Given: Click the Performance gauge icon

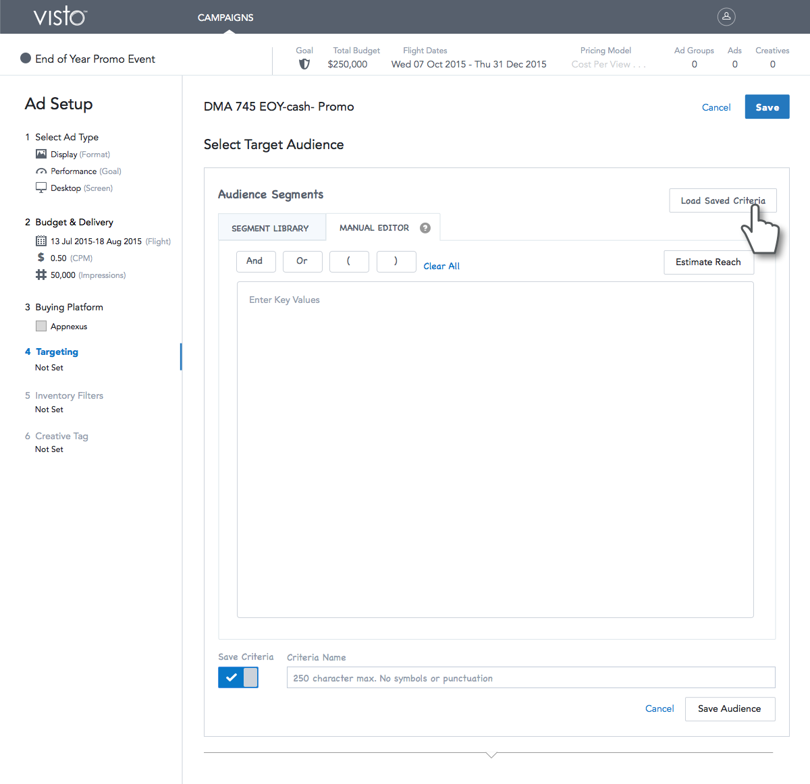Looking at the screenshot, I should (41, 171).
